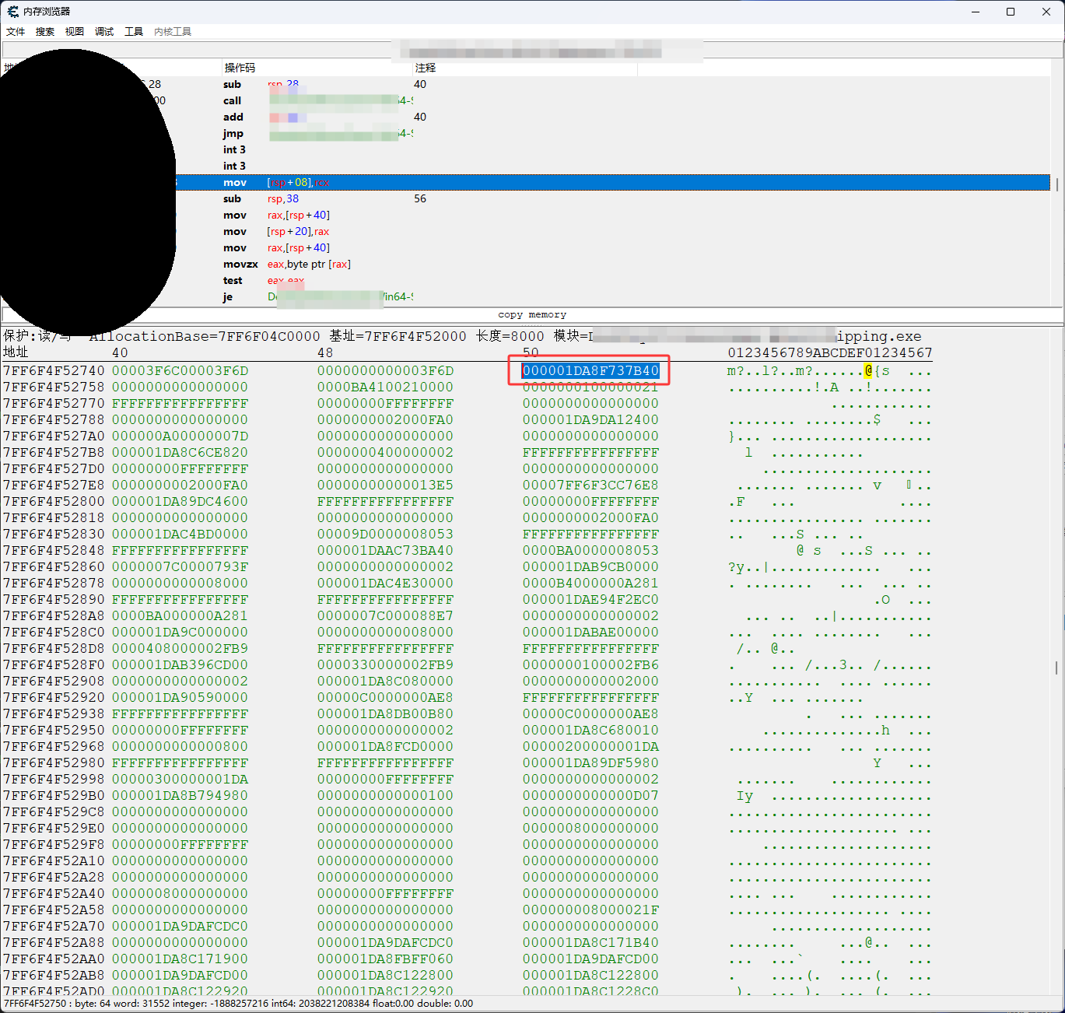Click the hex view vertical scrollbar
Screen dimensions: 1065x1013
pos(1056,668)
